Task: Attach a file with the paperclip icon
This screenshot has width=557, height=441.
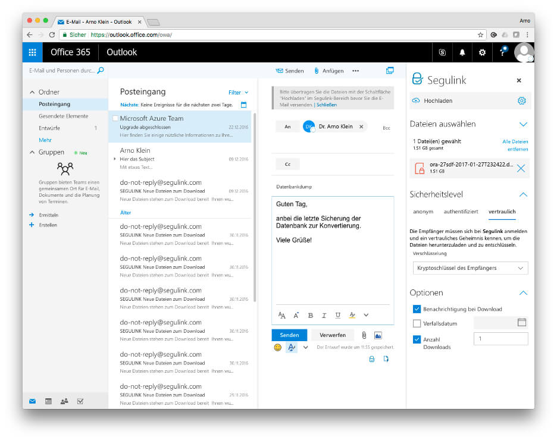Action: coord(364,335)
